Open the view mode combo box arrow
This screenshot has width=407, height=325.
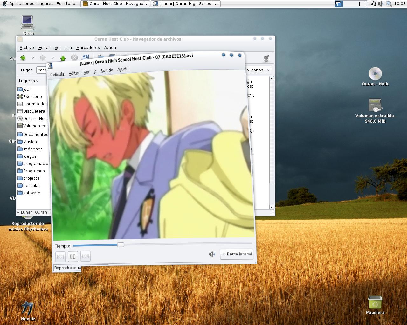click(x=268, y=70)
